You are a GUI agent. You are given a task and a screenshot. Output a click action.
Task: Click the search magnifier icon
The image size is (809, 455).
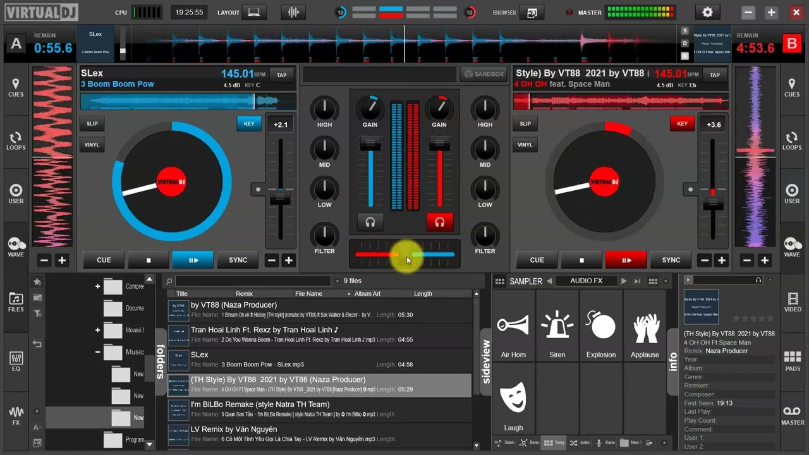169,281
